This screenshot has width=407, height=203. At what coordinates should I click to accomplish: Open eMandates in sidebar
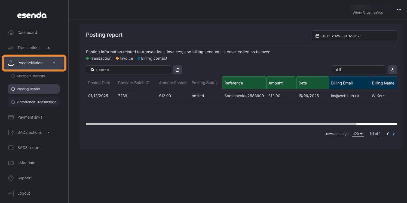click(x=27, y=163)
